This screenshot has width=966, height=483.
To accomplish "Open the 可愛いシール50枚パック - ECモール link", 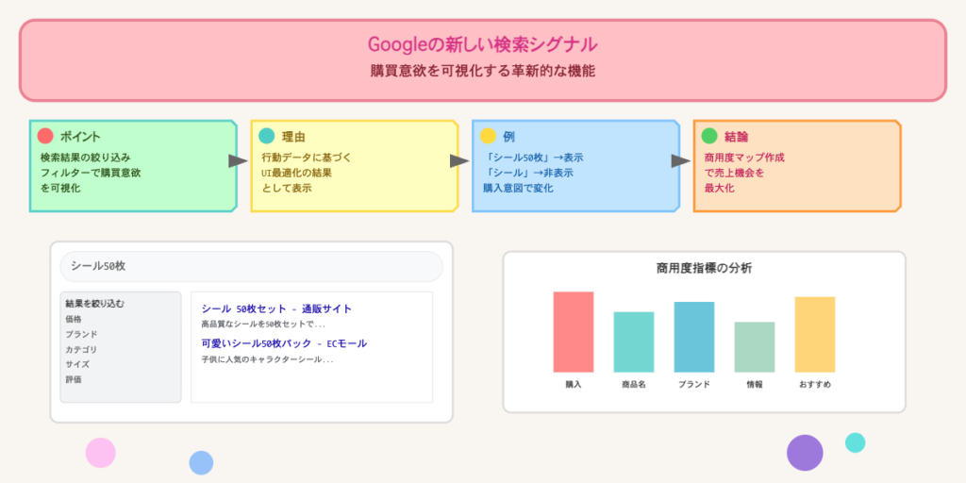I will [284, 343].
